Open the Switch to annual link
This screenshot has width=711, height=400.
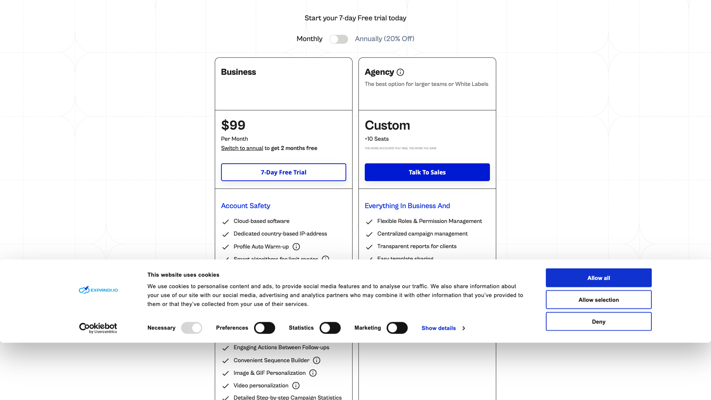tap(242, 148)
